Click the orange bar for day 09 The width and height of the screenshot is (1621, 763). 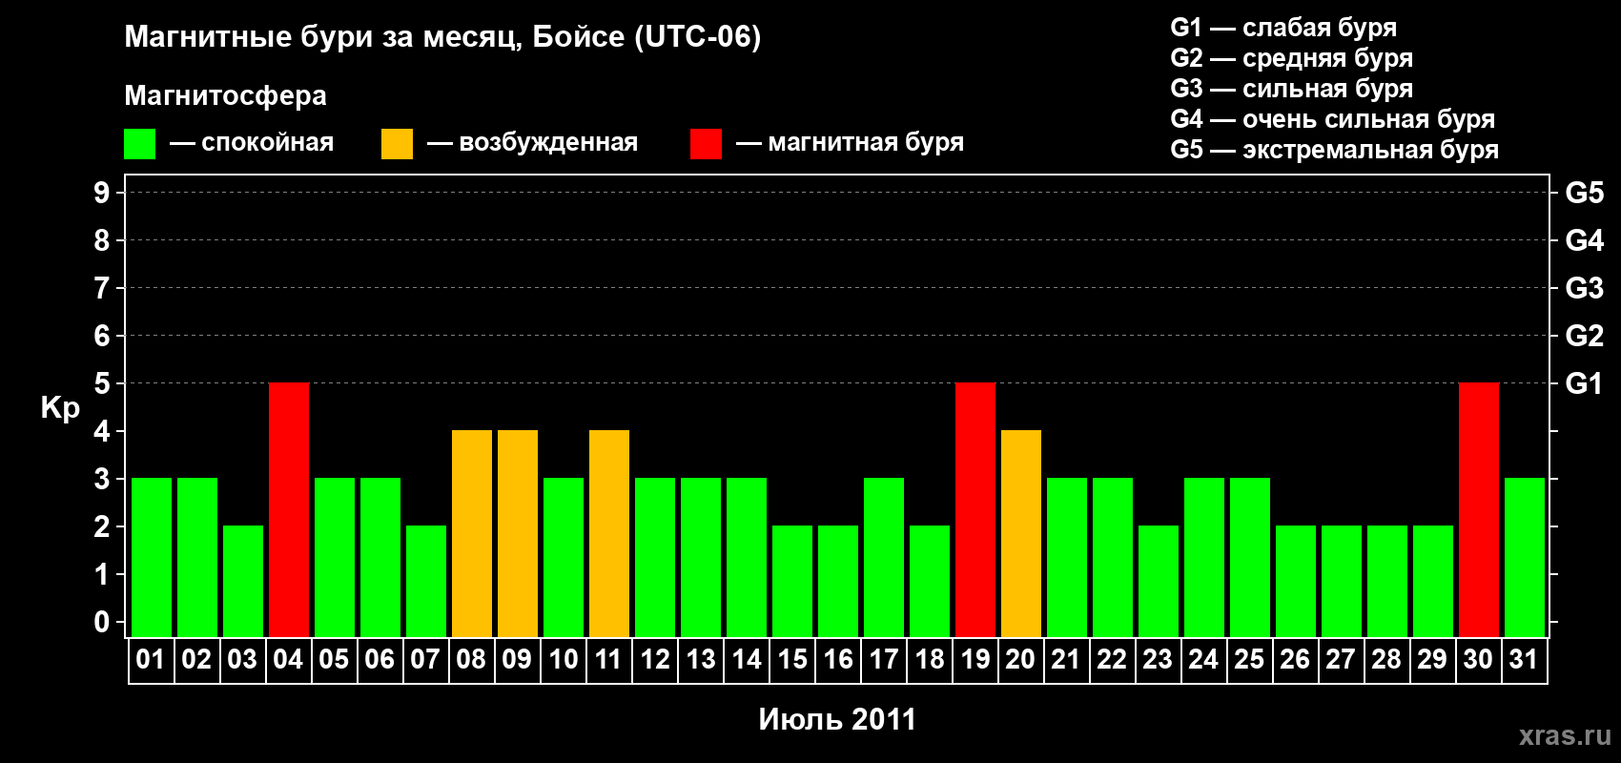pyautogui.click(x=518, y=534)
